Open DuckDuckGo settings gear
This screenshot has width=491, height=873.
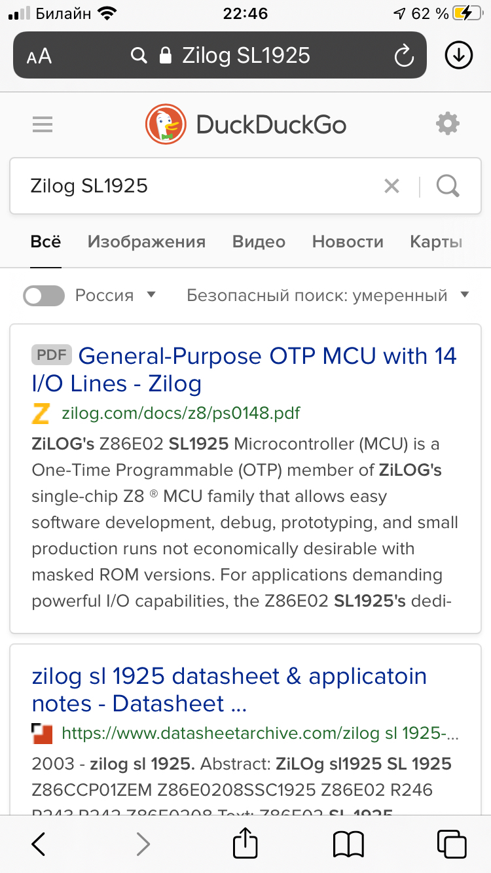click(x=448, y=124)
